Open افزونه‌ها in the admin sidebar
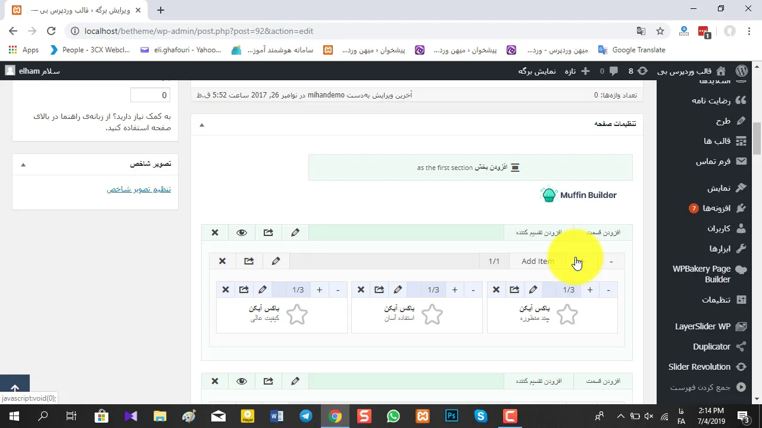The image size is (762, 428). (x=717, y=208)
